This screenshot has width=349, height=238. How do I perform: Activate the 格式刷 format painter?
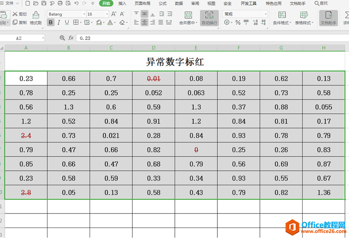pyautogui.click(x=35, y=18)
